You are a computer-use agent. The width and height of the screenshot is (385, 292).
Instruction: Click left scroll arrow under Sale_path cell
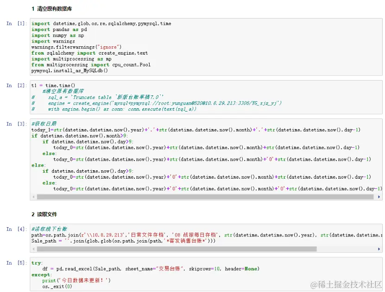[33, 249]
